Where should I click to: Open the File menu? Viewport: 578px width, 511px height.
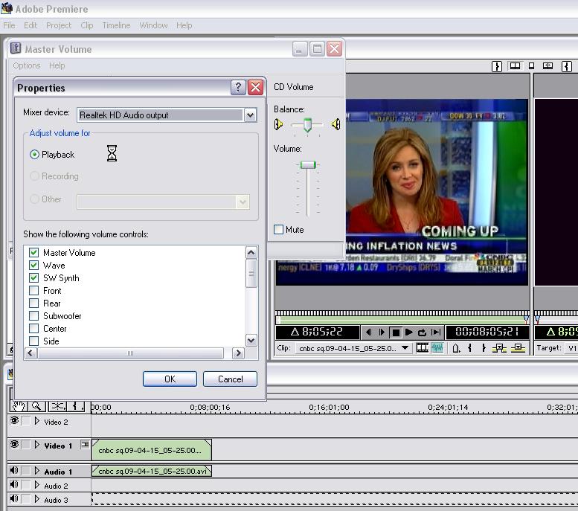(9, 25)
